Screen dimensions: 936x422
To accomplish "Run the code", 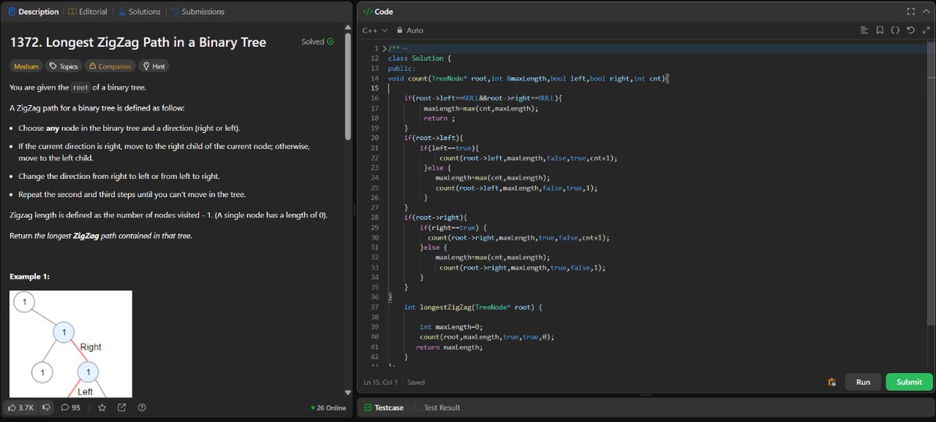I will [863, 382].
